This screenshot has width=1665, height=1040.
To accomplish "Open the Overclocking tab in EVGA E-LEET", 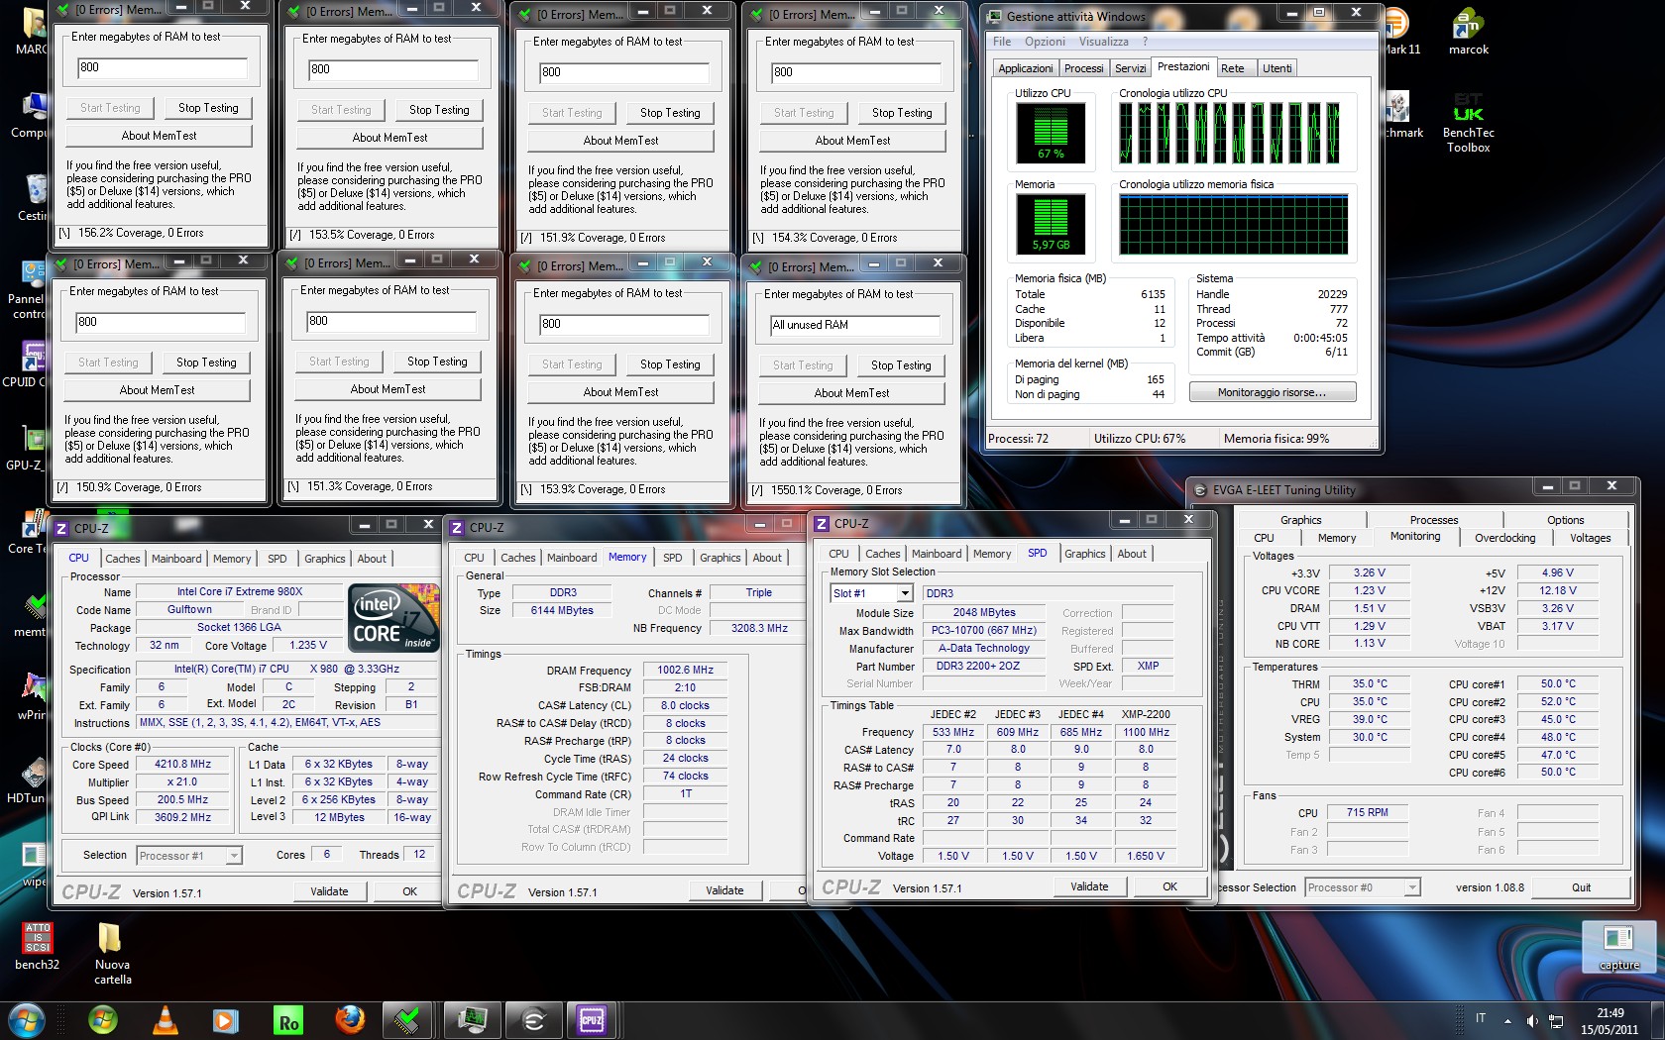I will click(x=1504, y=538).
